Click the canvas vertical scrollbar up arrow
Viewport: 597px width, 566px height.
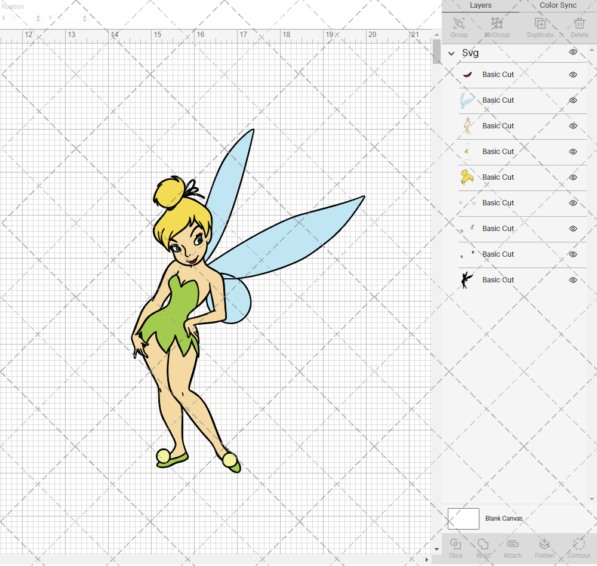tap(437, 35)
